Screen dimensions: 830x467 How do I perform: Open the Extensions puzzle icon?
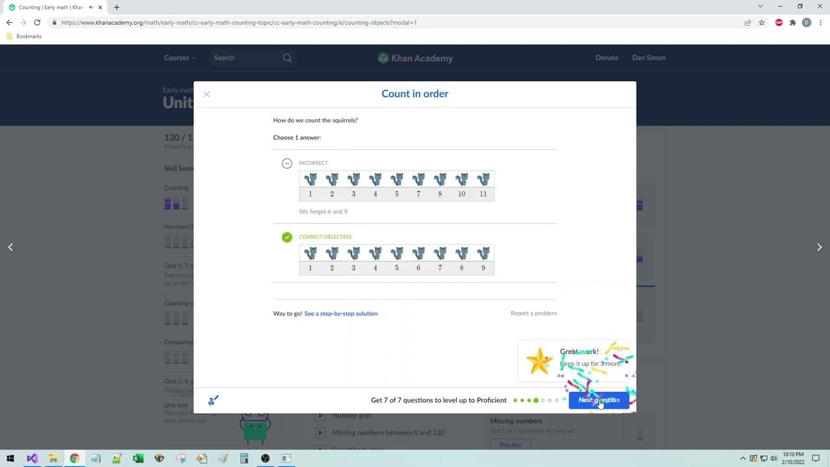[x=792, y=23]
